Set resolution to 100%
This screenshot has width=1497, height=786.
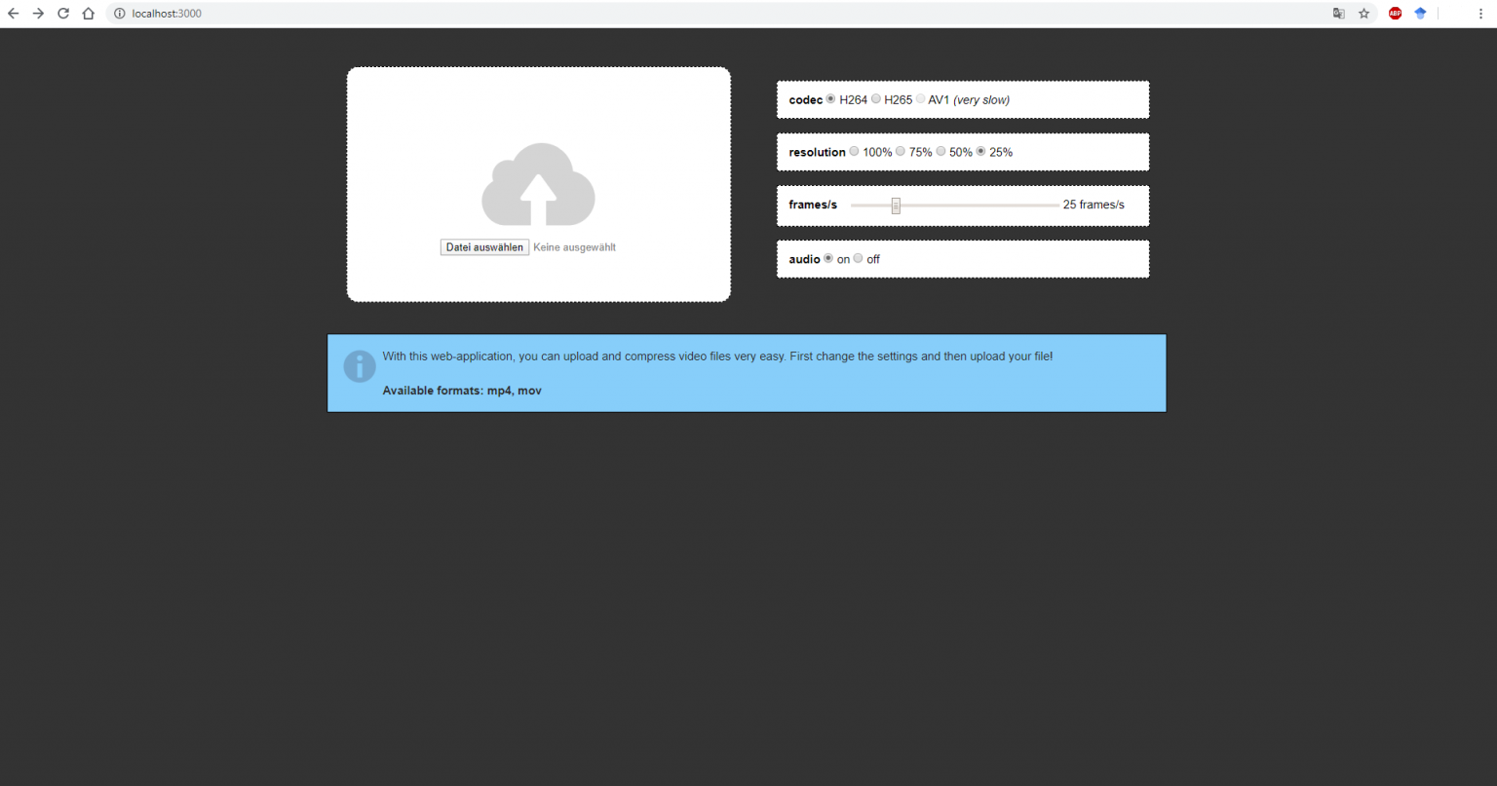point(855,151)
